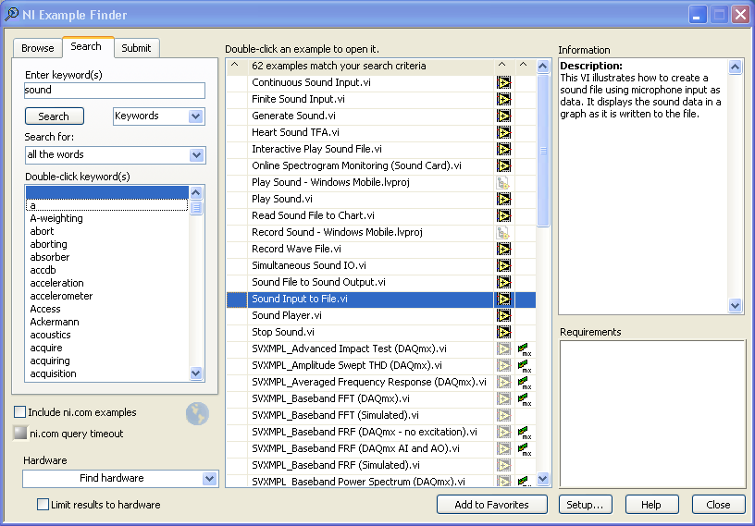Select keyword 'Access' in list

tap(45, 309)
